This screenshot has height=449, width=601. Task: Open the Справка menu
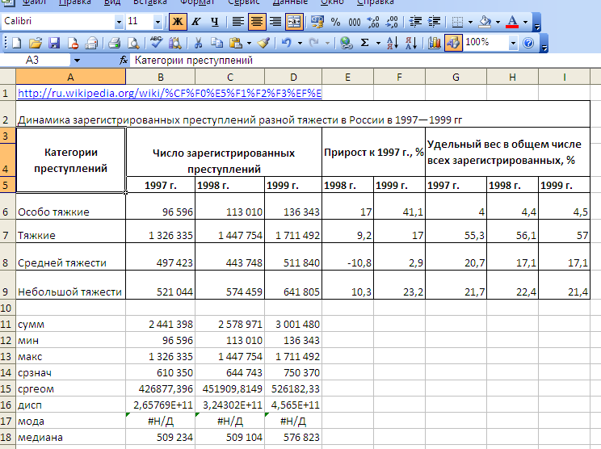click(x=376, y=2)
